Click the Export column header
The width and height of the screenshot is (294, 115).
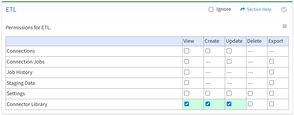(x=275, y=41)
